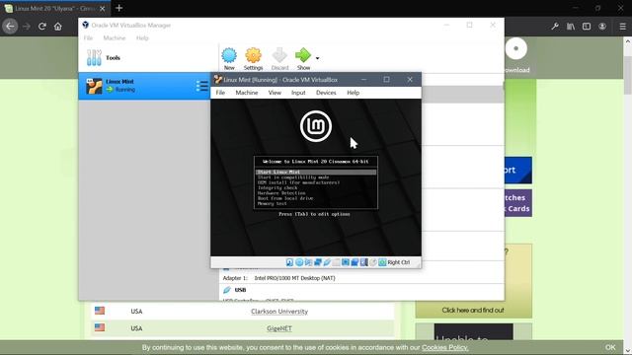
Task: Open Machine menu in VirtualBox Manager
Action: (115, 37)
